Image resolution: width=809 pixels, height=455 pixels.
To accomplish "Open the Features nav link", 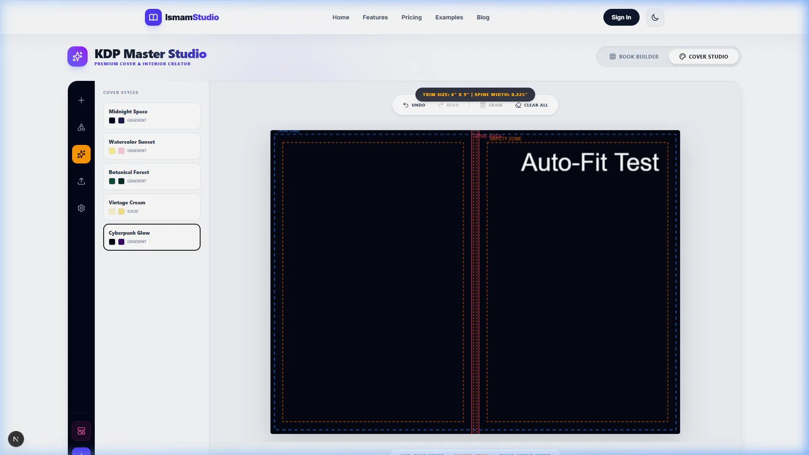I will tap(375, 17).
